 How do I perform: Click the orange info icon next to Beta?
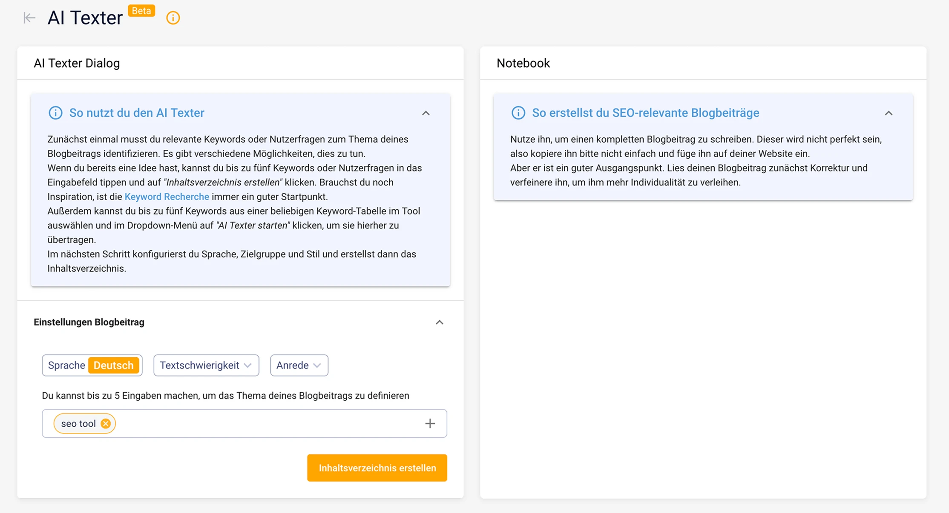point(173,18)
